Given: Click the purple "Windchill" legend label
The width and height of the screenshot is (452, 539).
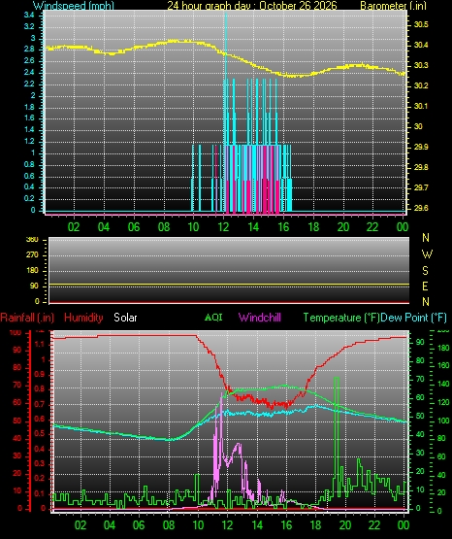Looking at the screenshot, I should coord(259,318).
